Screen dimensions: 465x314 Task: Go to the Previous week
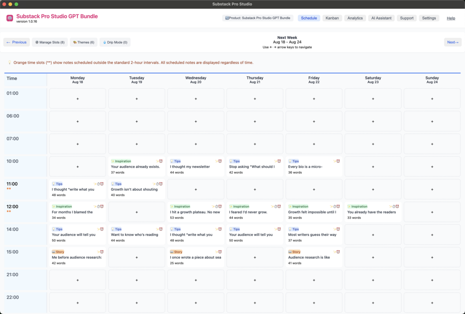[x=17, y=42]
